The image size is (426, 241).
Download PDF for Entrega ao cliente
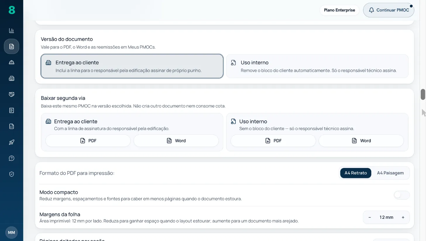coord(88,141)
